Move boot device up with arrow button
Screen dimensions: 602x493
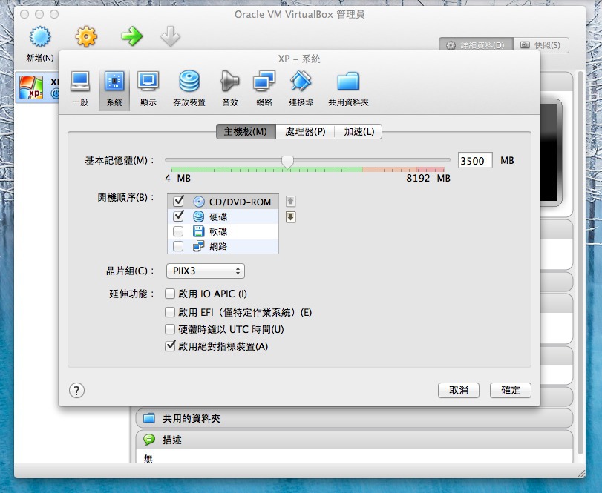(291, 201)
